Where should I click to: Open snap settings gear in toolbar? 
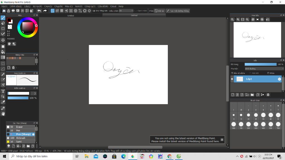pyautogui.click(x=89, y=11)
